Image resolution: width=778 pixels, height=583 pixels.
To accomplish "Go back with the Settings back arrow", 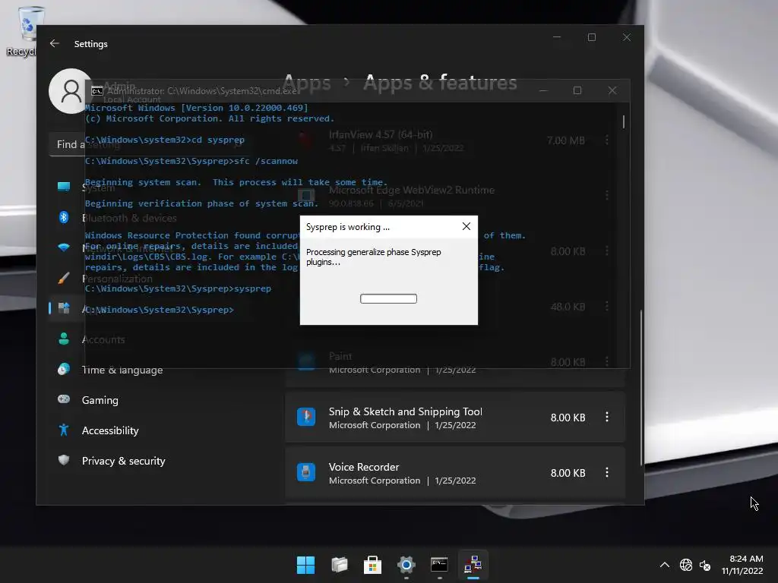I will point(55,43).
